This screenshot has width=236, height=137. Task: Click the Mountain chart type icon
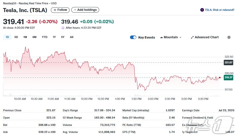click(161, 37)
